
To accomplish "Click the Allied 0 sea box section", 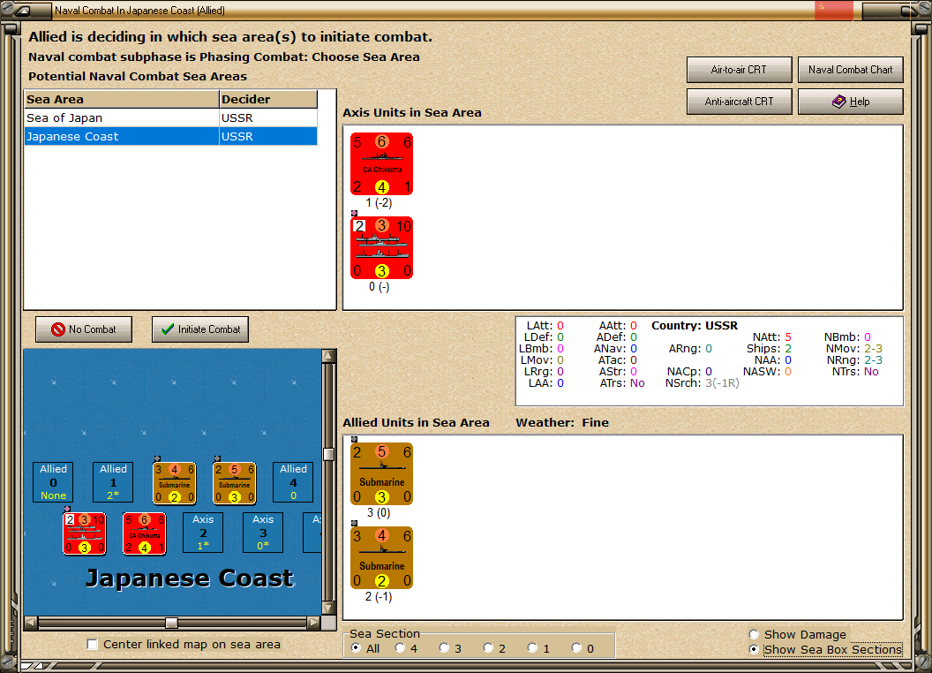I will pos(54,482).
